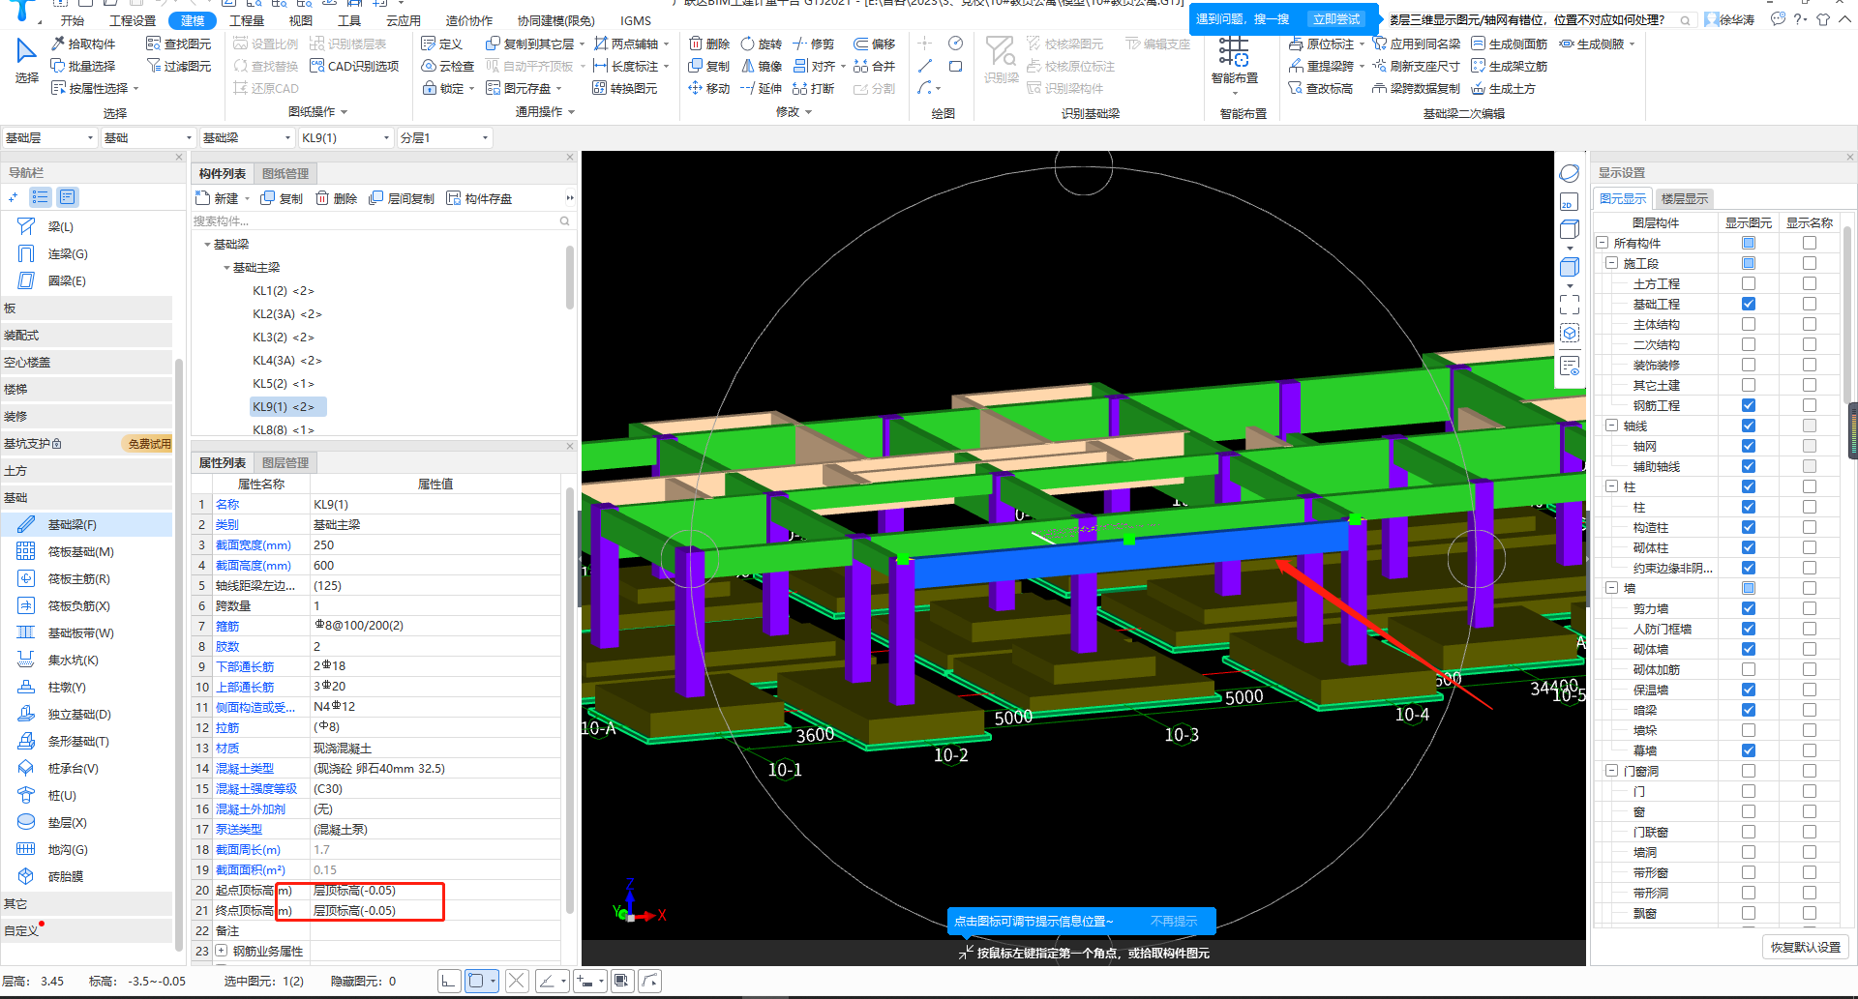
Task: Click the 过滤图元 filter icon
Action: pos(153,66)
